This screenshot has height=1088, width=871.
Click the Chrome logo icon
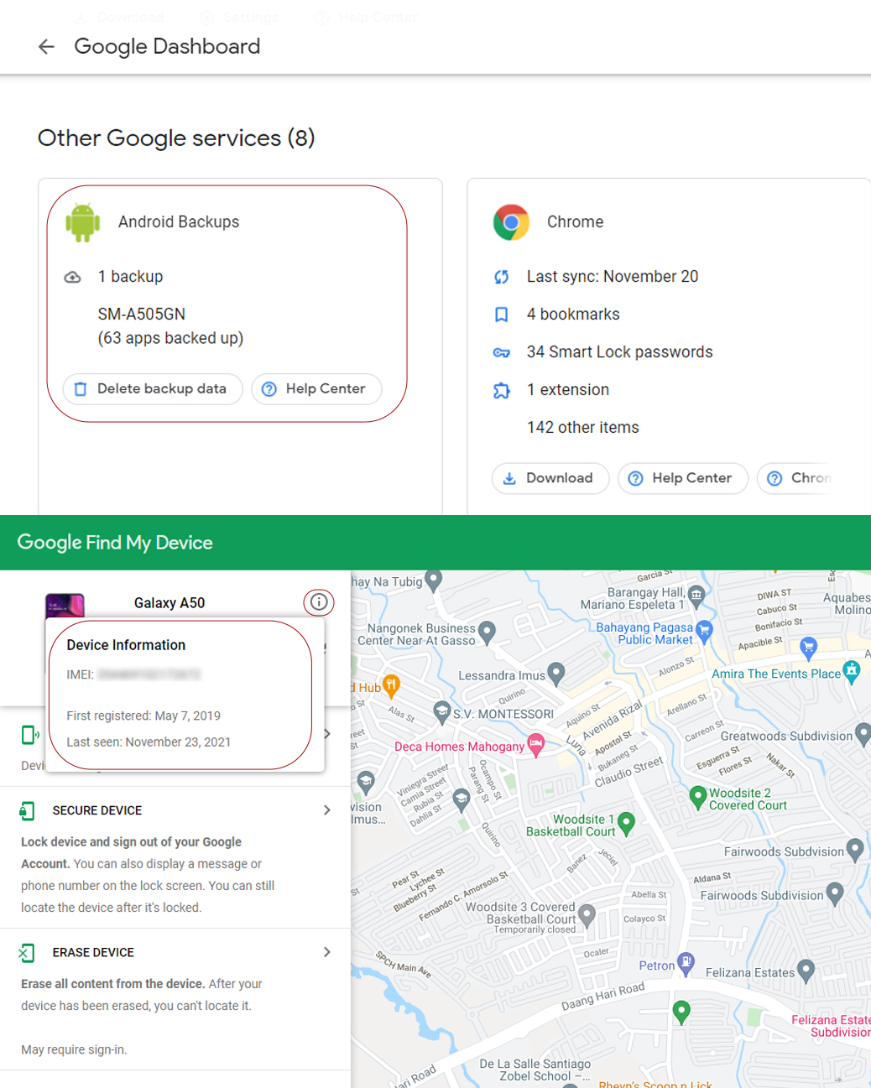[511, 222]
